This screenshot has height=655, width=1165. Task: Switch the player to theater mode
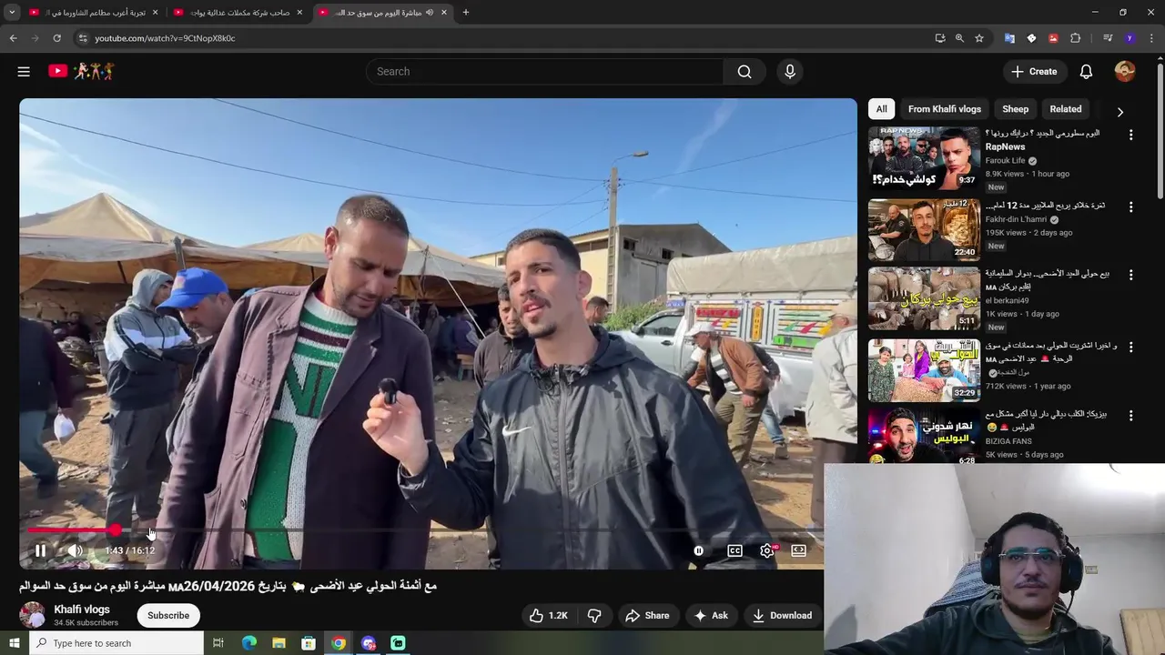tap(799, 550)
